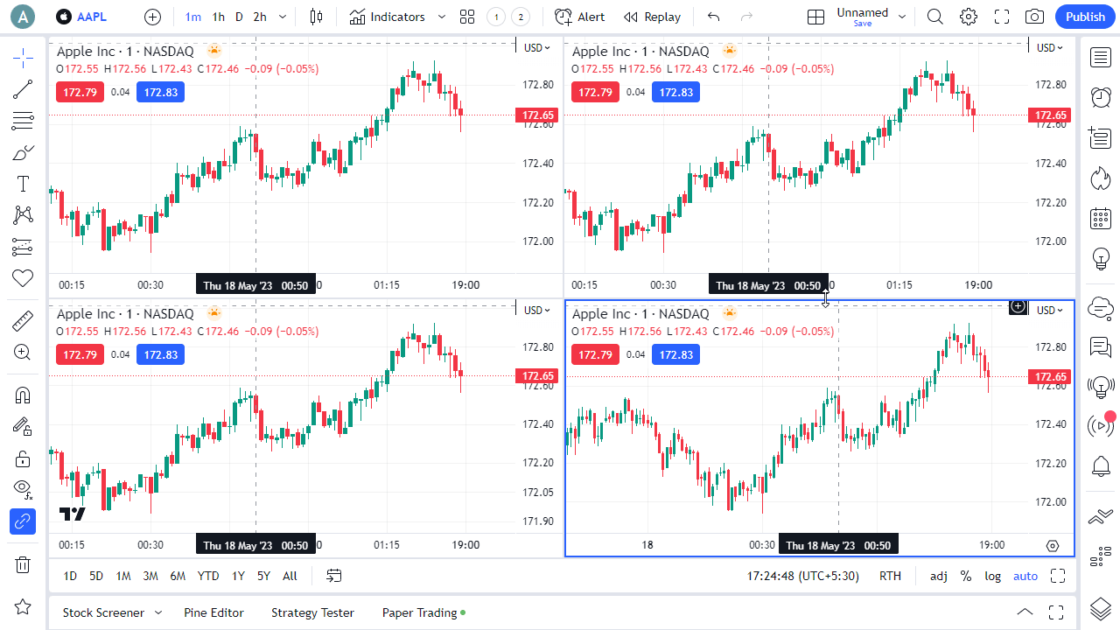This screenshot has width=1120, height=630.
Task: Toggle auto scale for the chart
Action: point(1025,576)
